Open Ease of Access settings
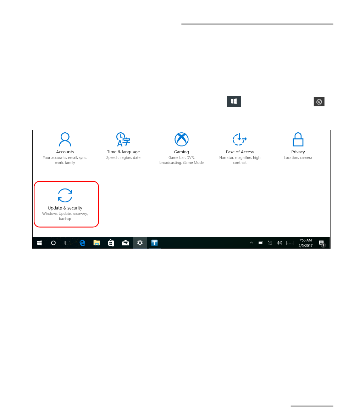Image resolution: width=337 pixels, height=420 pixels. coord(240,148)
